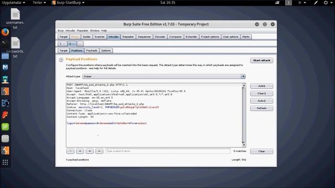This screenshot has height=188, width=335.
Task: Open Faraday IDE from the dock
Action: [x=5, y=115]
